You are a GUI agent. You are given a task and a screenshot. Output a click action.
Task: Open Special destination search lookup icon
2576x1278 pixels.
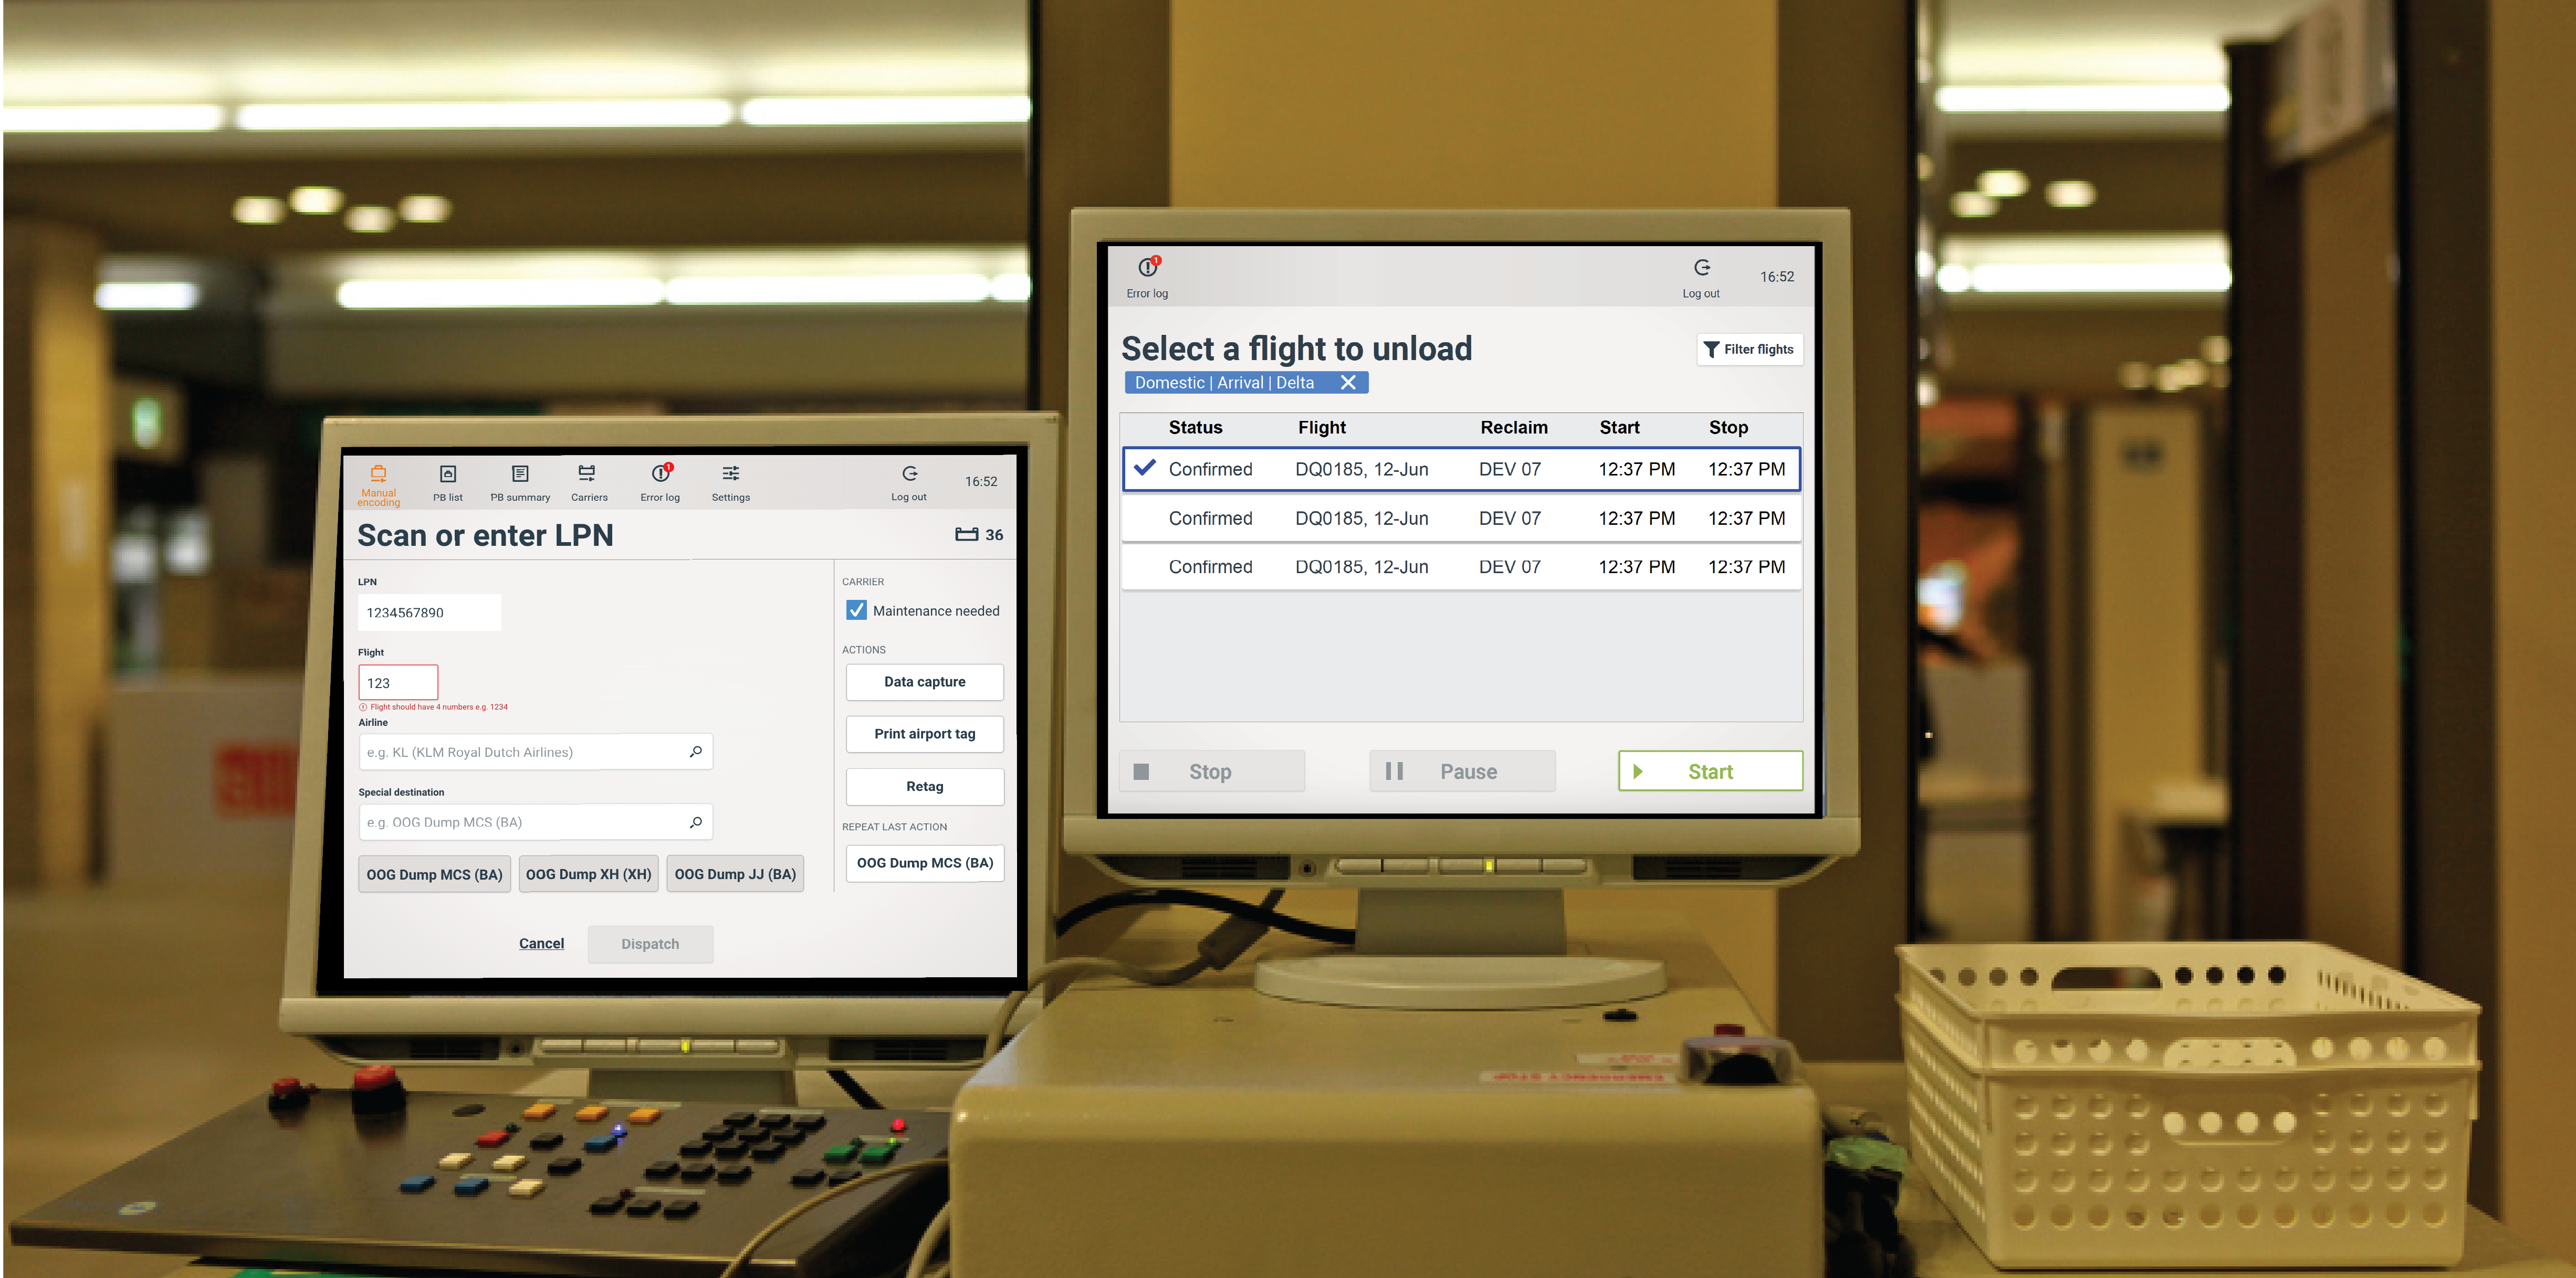[x=696, y=821]
